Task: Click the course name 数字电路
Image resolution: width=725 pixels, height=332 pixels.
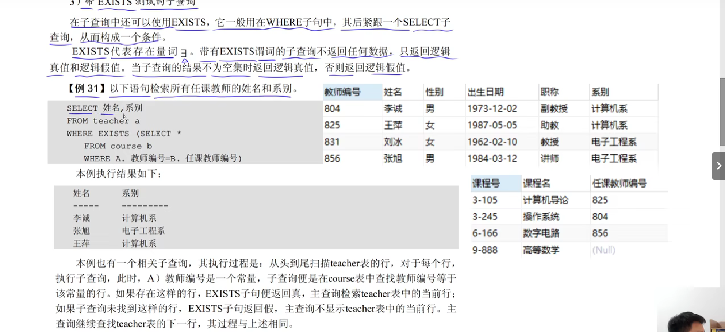Action: tap(541, 233)
